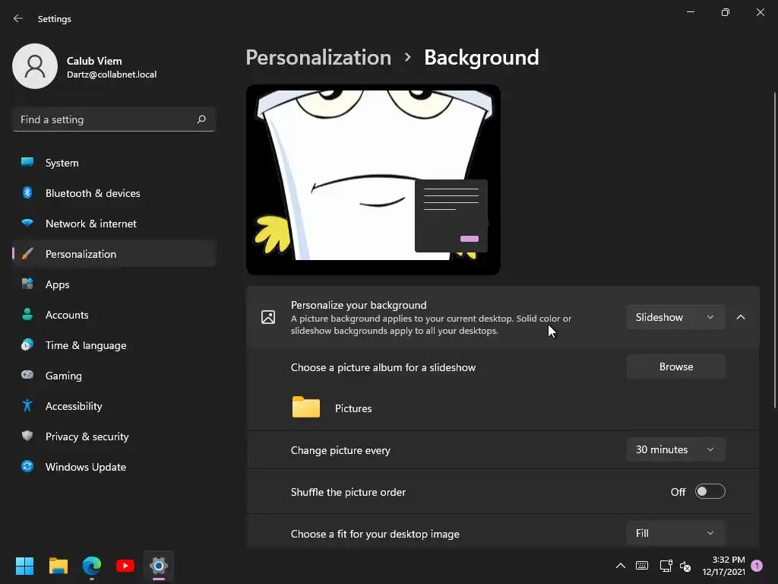Click the Accessibility figure icon
The width and height of the screenshot is (778, 584).
[x=27, y=406]
